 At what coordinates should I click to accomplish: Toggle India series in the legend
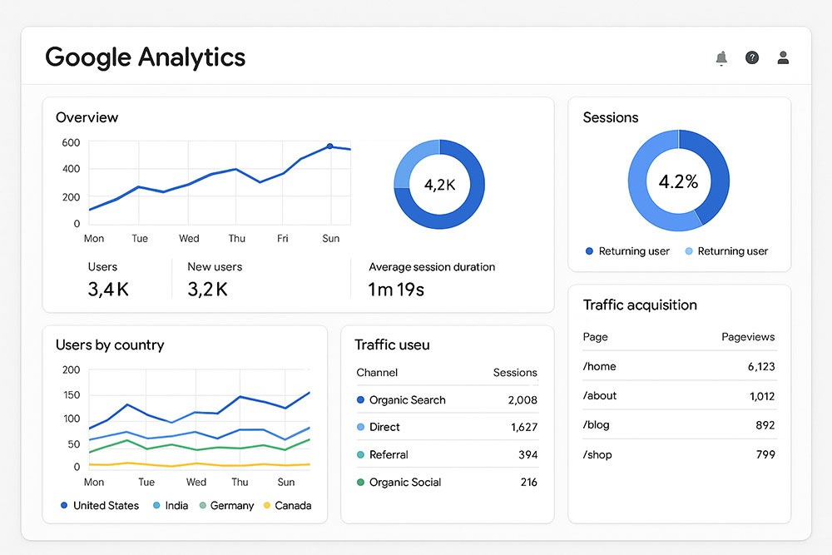coord(170,506)
